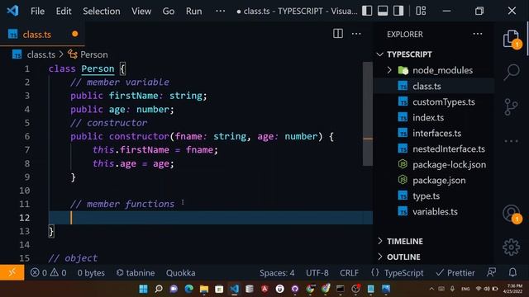The height and width of the screenshot is (297, 529).
Task: Open Source Control in the activity bar
Action: pyautogui.click(x=511, y=106)
